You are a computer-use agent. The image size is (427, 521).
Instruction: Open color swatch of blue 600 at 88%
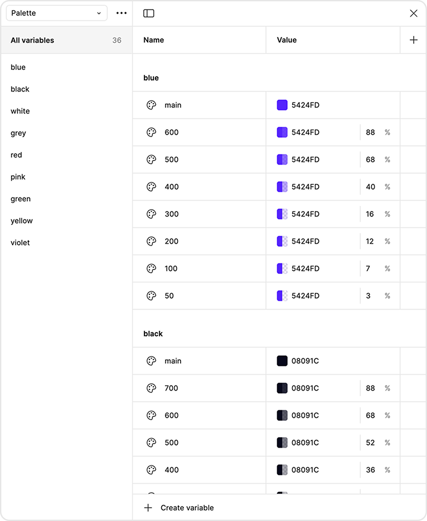click(282, 132)
